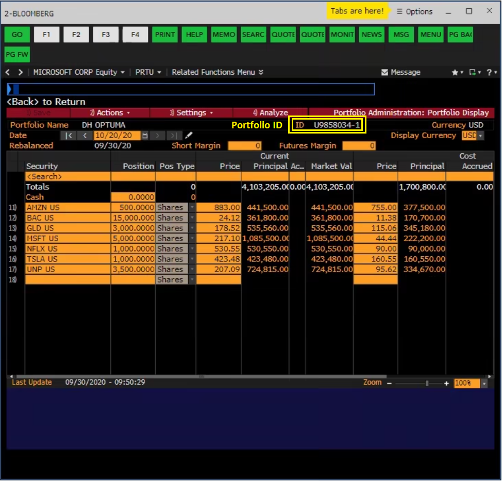Step to next date arrow
The height and width of the screenshot is (481, 502).
point(158,136)
